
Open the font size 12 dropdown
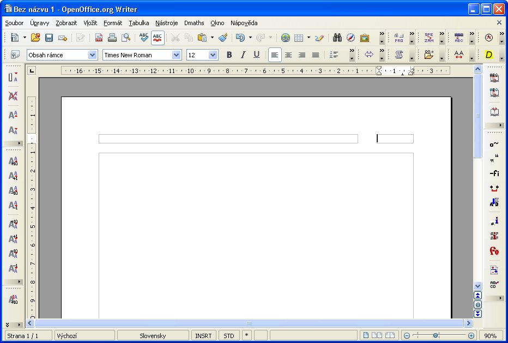tap(213, 55)
